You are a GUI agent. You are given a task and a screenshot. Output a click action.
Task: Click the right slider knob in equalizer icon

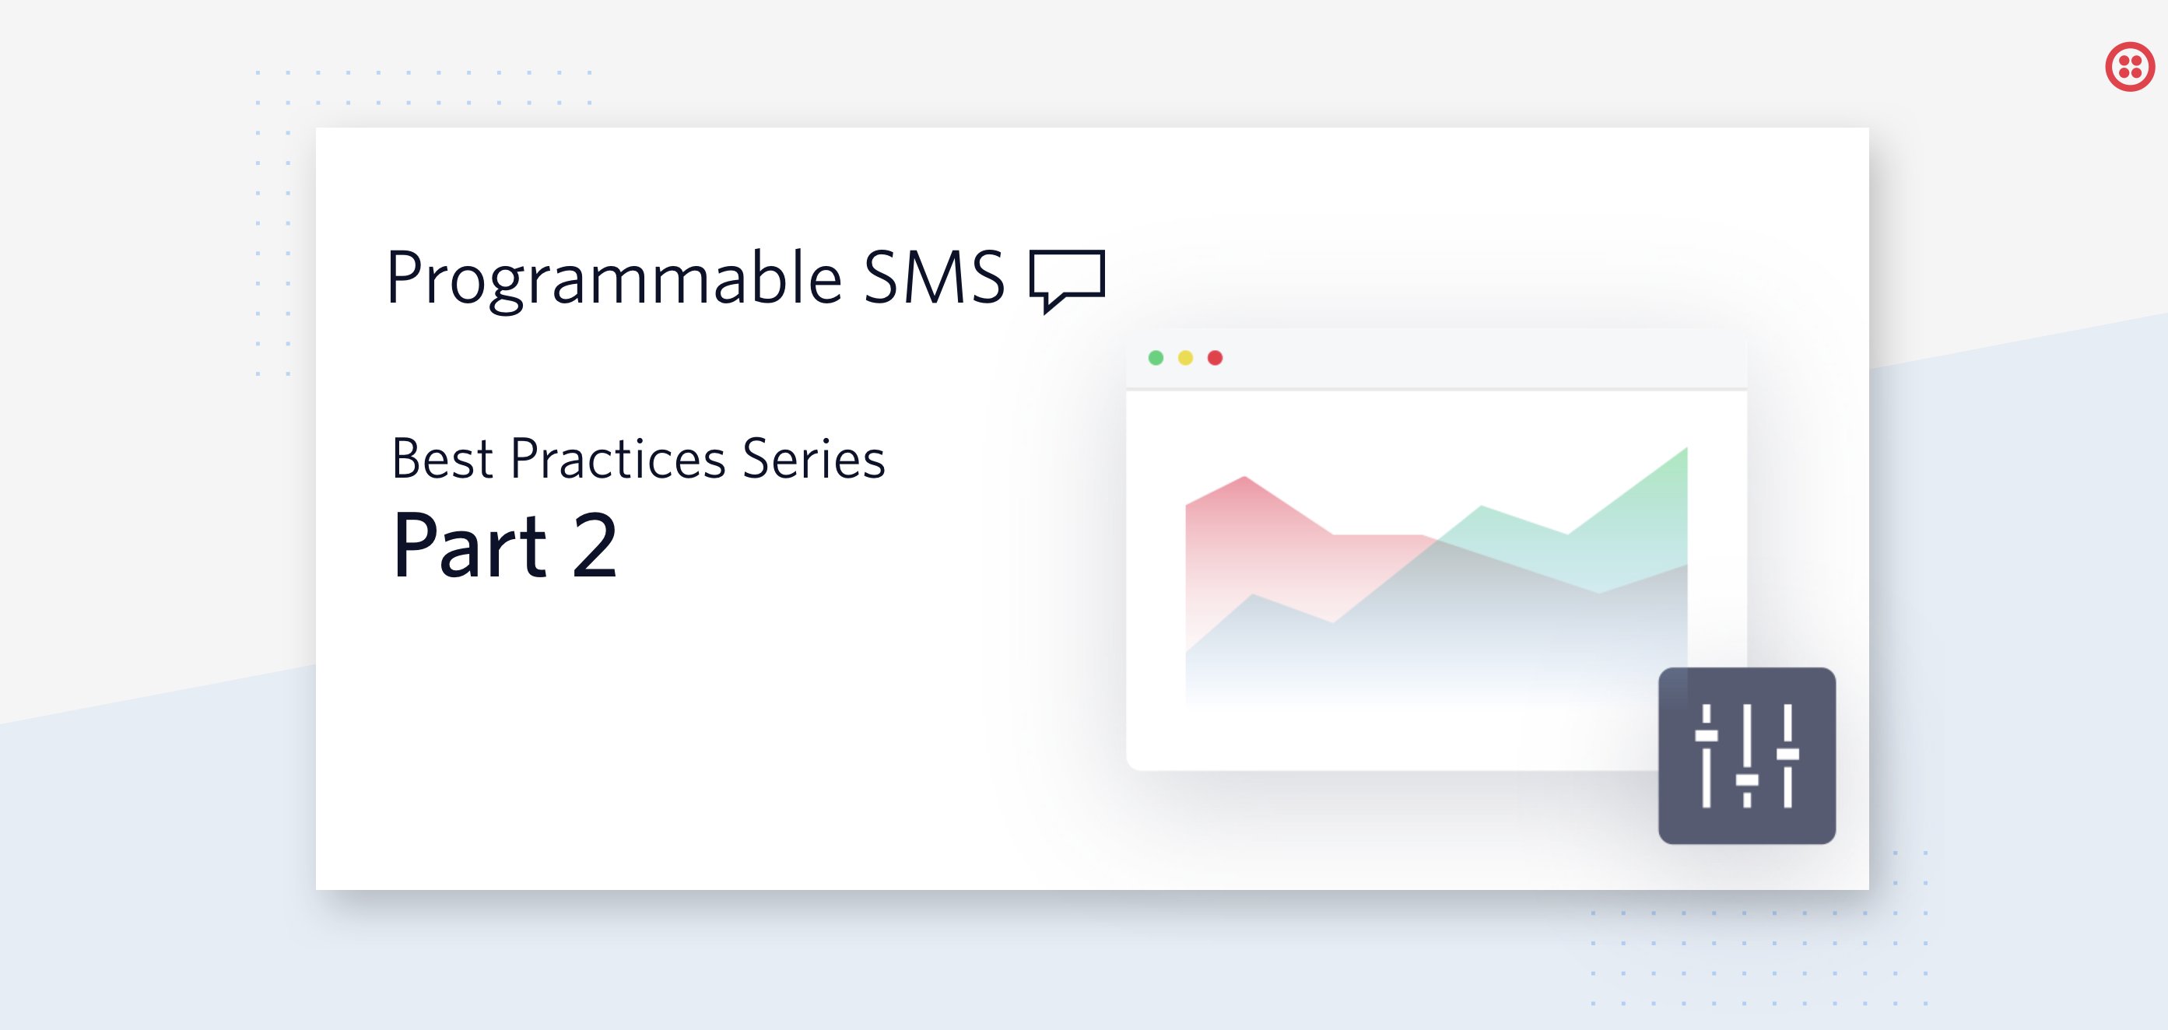pyautogui.click(x=1787, y=754)
